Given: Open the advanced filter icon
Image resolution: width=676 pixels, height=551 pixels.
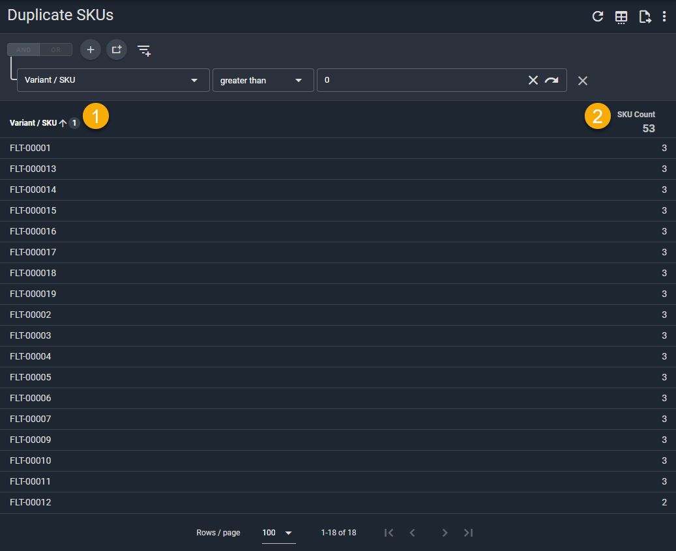Looking at the screenshot, I should tap(143, 49).
